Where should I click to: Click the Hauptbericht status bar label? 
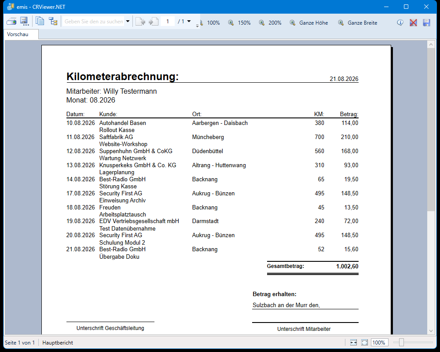point(58,342)
